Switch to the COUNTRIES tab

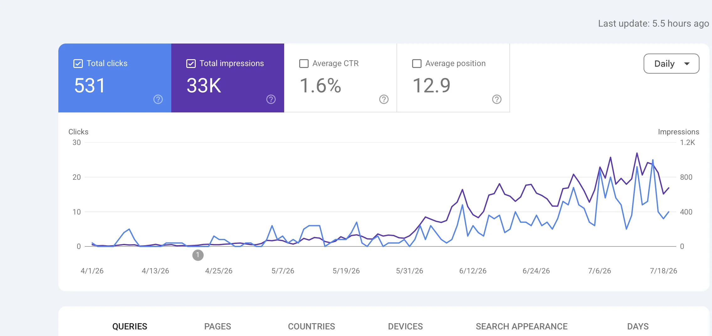click(x=311, y=326)
